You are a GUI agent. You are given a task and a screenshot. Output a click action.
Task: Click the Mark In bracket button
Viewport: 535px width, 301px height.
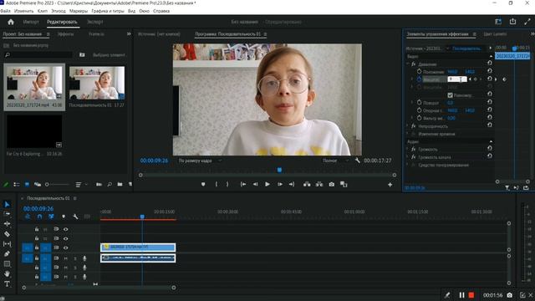pyautogui.click(x=216, y=184)
